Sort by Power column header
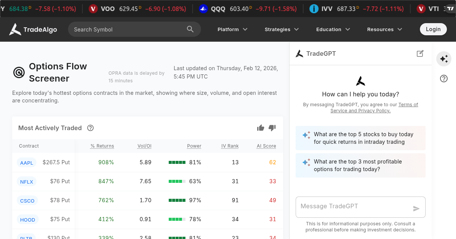 click(x=194, y=146)
